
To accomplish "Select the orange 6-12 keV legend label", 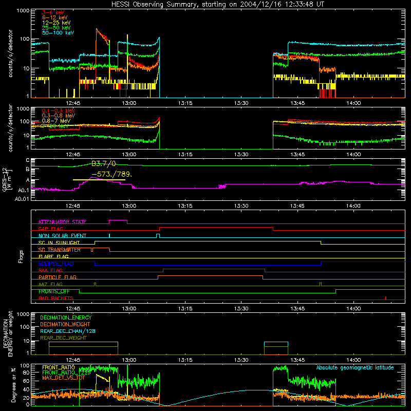I will coord(55,17).
